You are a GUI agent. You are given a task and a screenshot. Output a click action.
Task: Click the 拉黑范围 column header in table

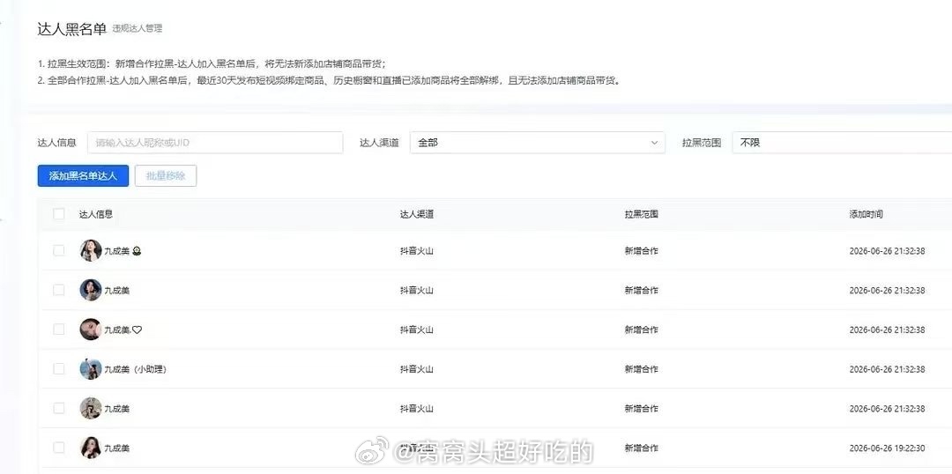641,214
